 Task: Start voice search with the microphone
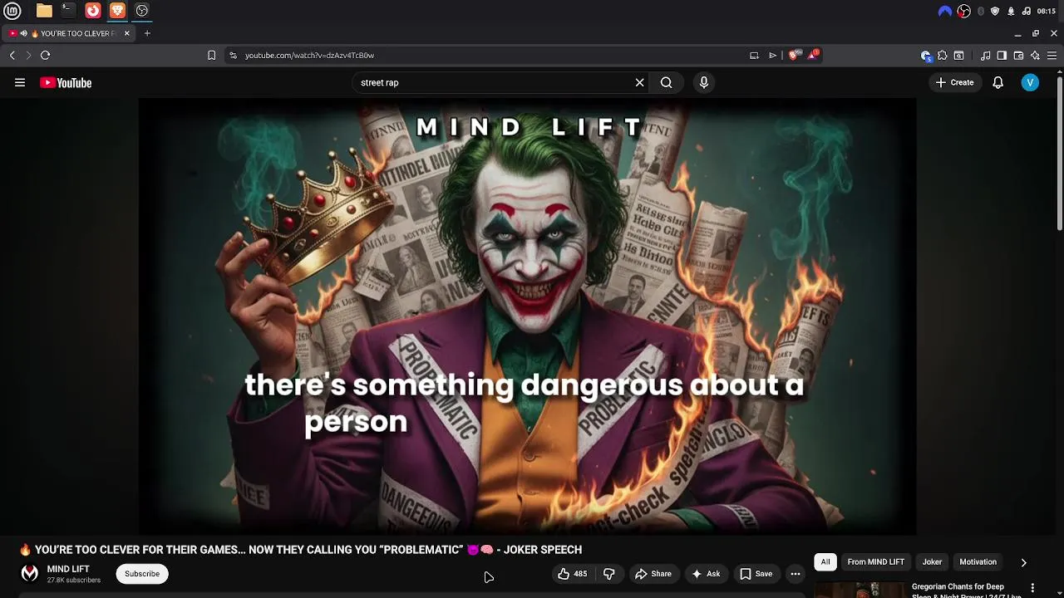[x=703, y=82]
